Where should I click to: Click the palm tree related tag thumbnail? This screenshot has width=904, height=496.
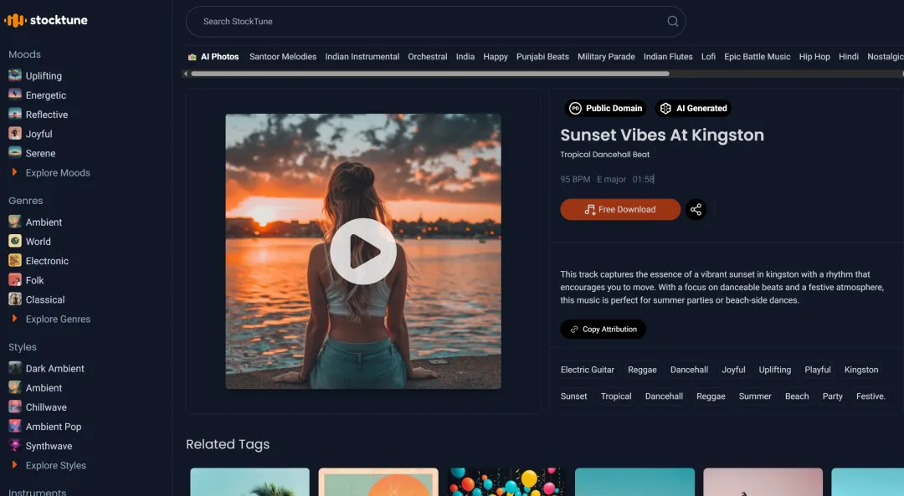click(249, 482)
